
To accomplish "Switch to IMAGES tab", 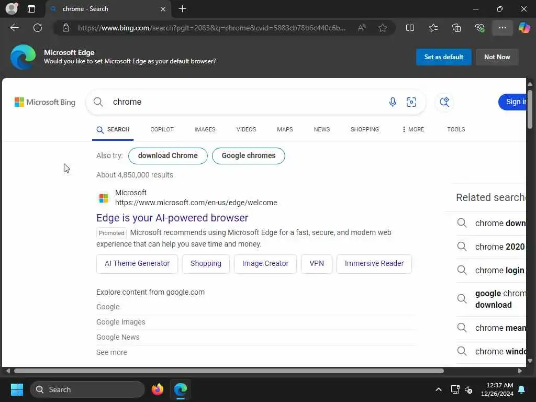I will point(205,129).
